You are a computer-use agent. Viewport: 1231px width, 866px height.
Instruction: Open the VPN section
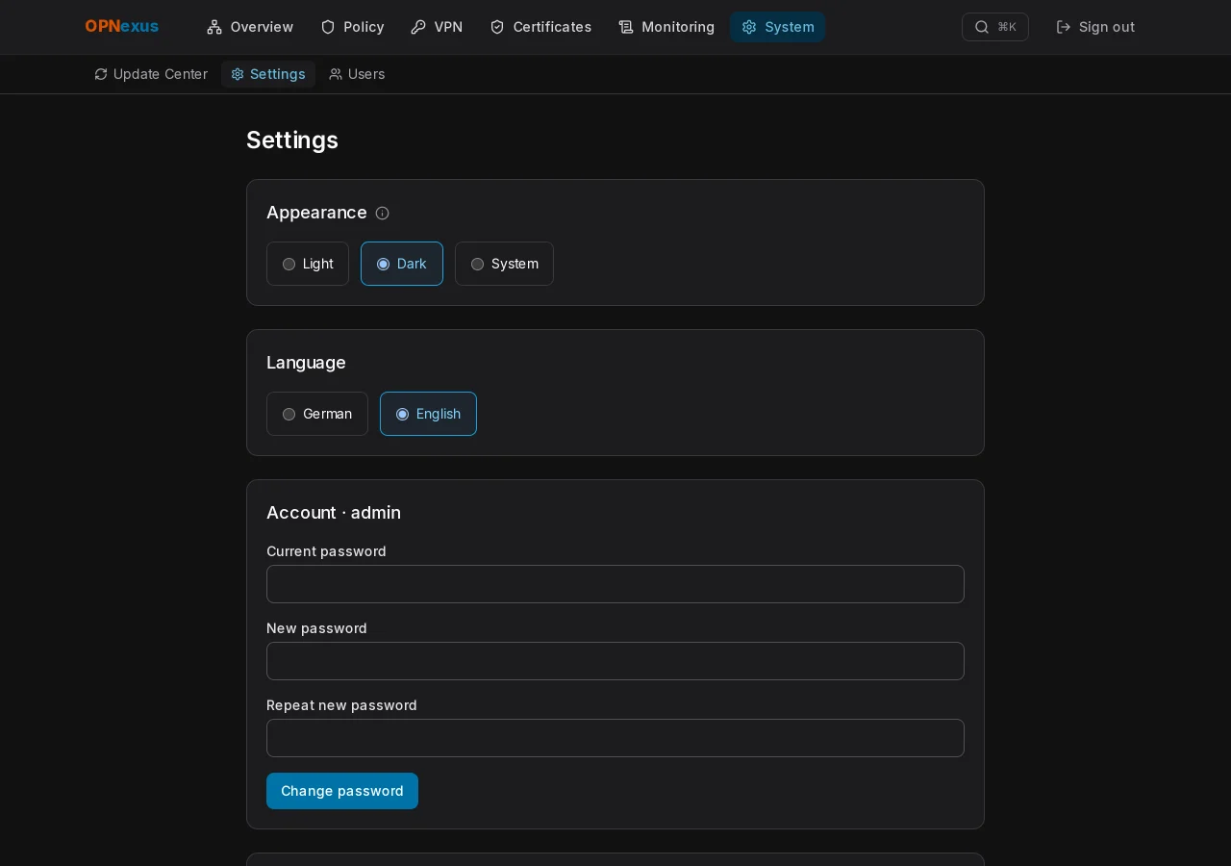(x=437, y=27)
